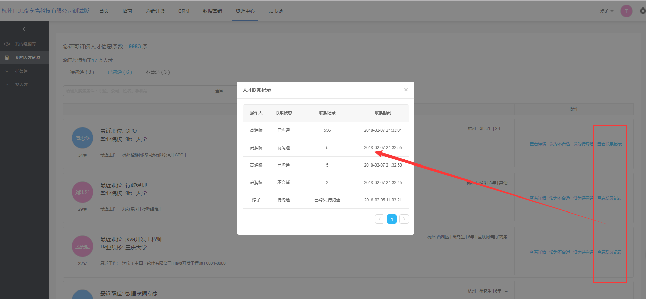This screenshot has height=299, width=646.
Task: Click the settings gear icon
Action: (642, 11)
